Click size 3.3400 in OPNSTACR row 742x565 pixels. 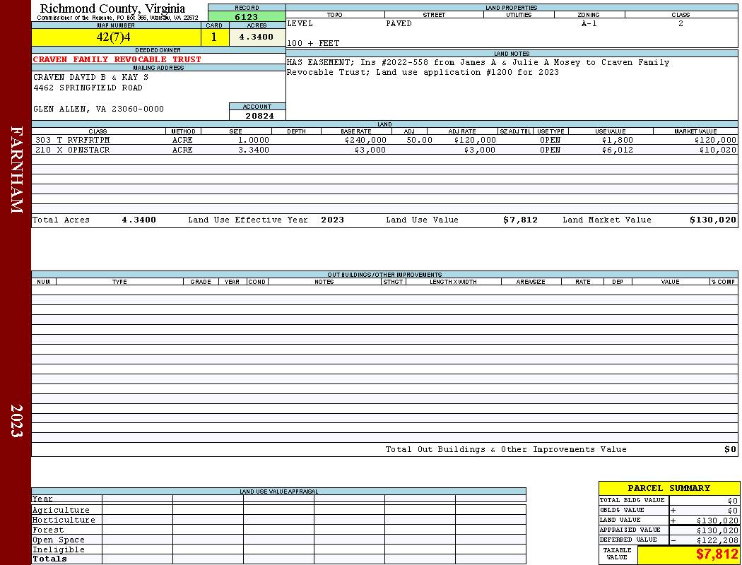[254, 150]
